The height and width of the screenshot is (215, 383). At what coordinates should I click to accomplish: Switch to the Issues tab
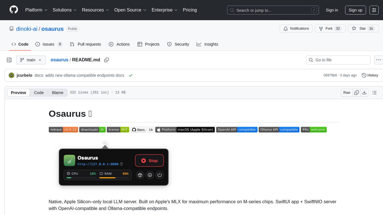pyautogui.click(x=49, y=44)
